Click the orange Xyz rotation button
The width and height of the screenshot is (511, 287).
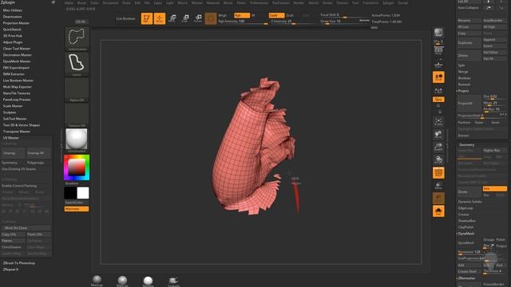point(438,99)
